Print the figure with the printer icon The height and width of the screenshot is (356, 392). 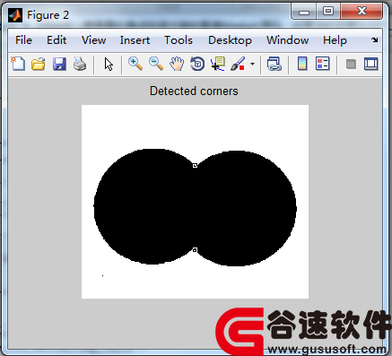tap(80, 64)
